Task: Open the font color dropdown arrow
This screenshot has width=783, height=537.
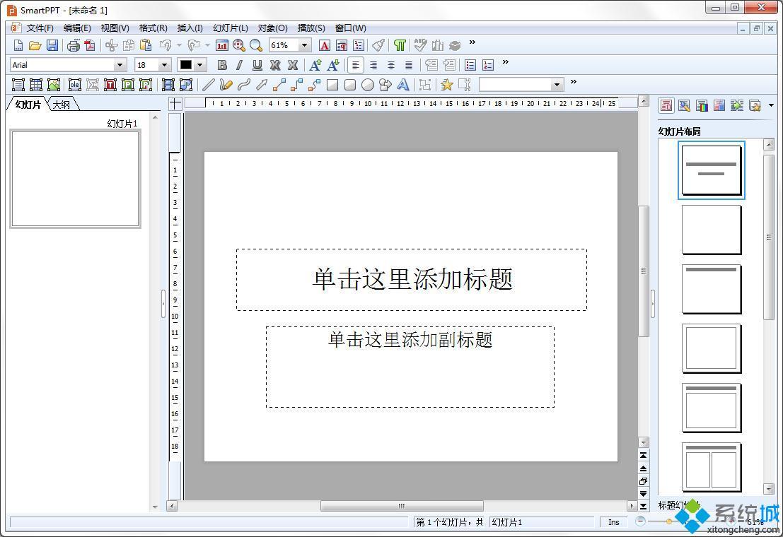Action: 200,65
